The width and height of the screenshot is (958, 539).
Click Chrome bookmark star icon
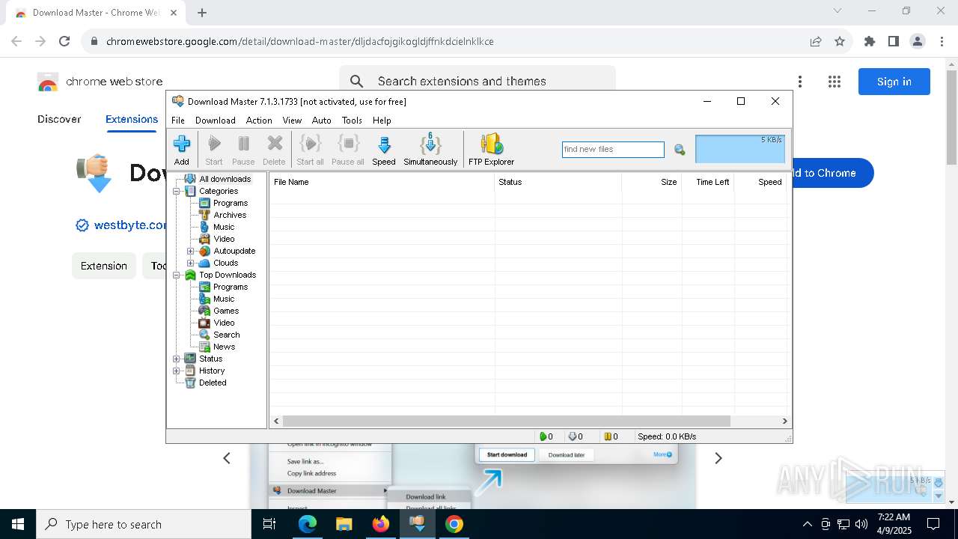click(840, 41)
